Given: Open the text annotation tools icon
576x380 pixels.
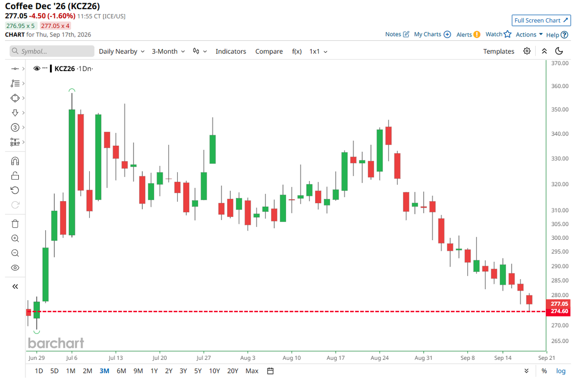Looking at the screenshot, I should [x=15, y=84].
